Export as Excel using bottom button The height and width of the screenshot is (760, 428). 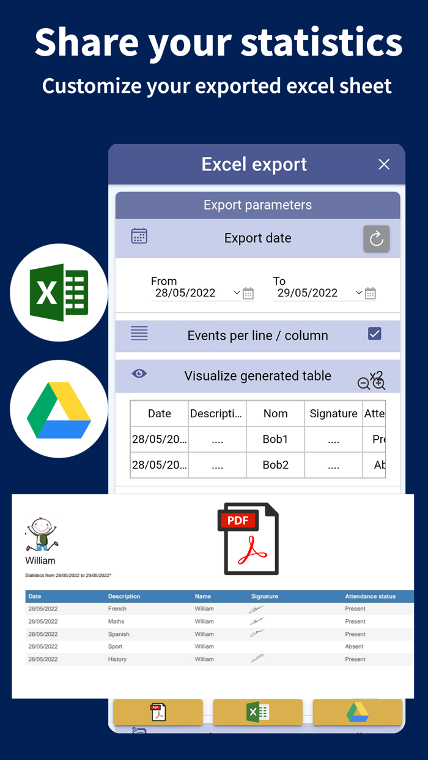tap(258, 712)
